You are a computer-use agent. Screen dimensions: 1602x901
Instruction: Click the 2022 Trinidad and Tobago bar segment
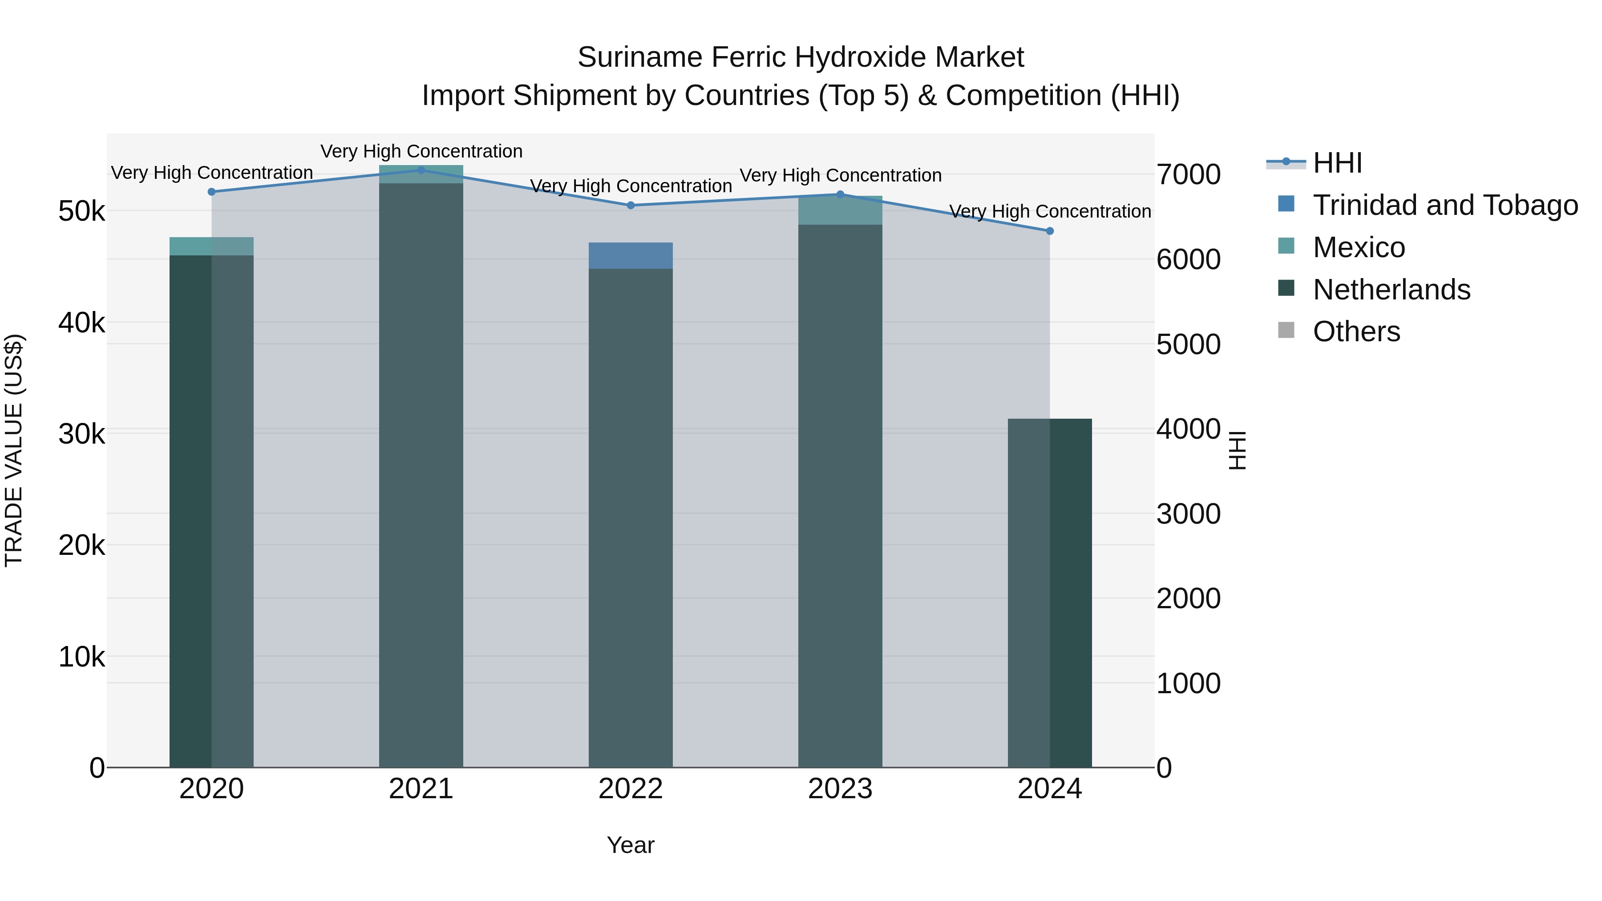point(631,255)
